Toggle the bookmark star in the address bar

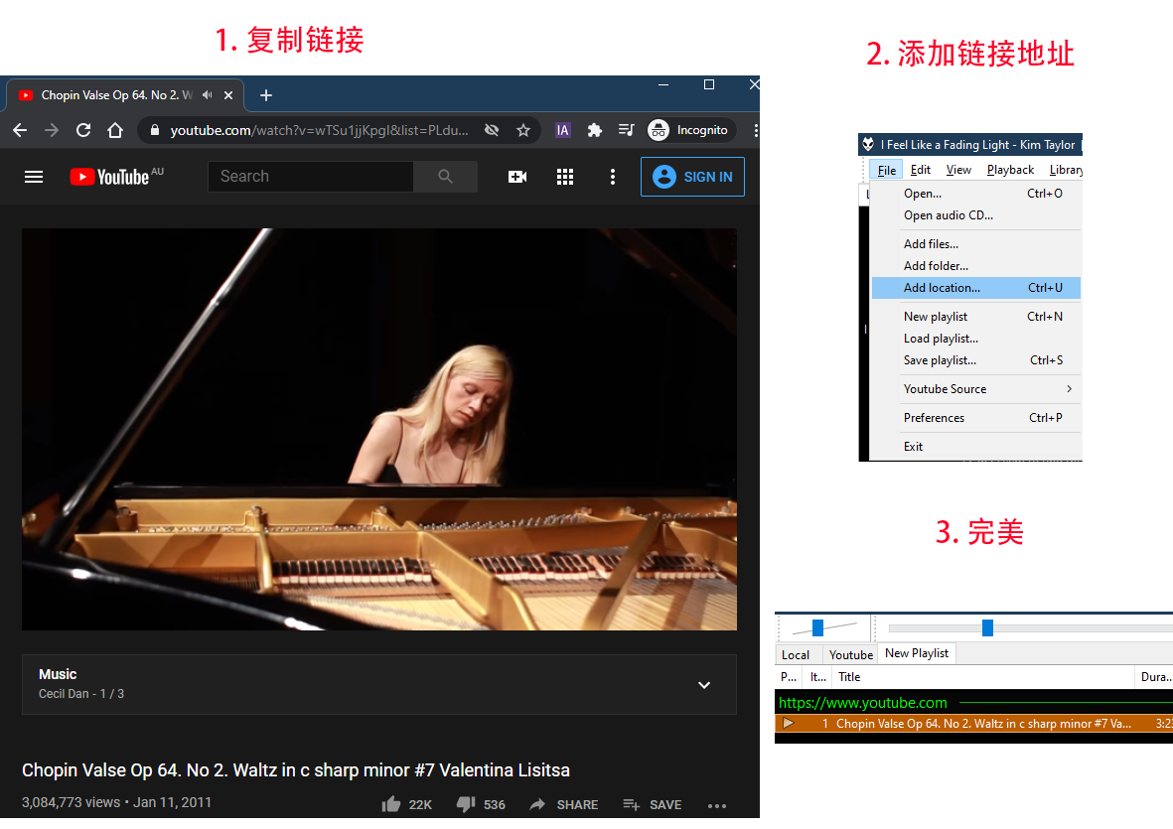(523, 130)
